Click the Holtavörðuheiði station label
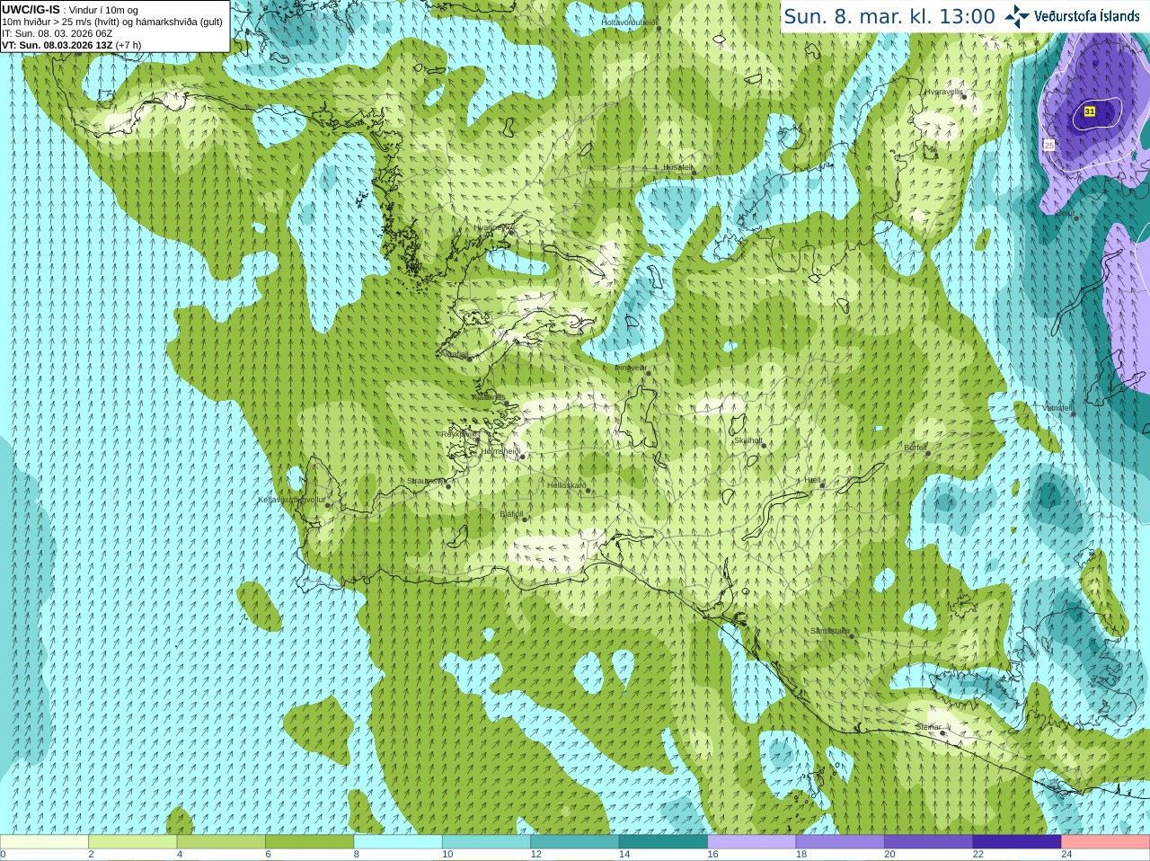 click(x=629, y=22)
